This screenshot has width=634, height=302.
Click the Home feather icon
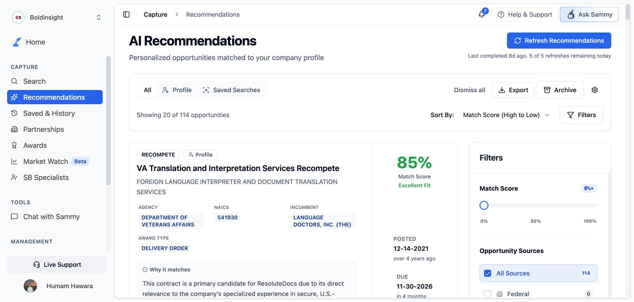tap(17, 42)
